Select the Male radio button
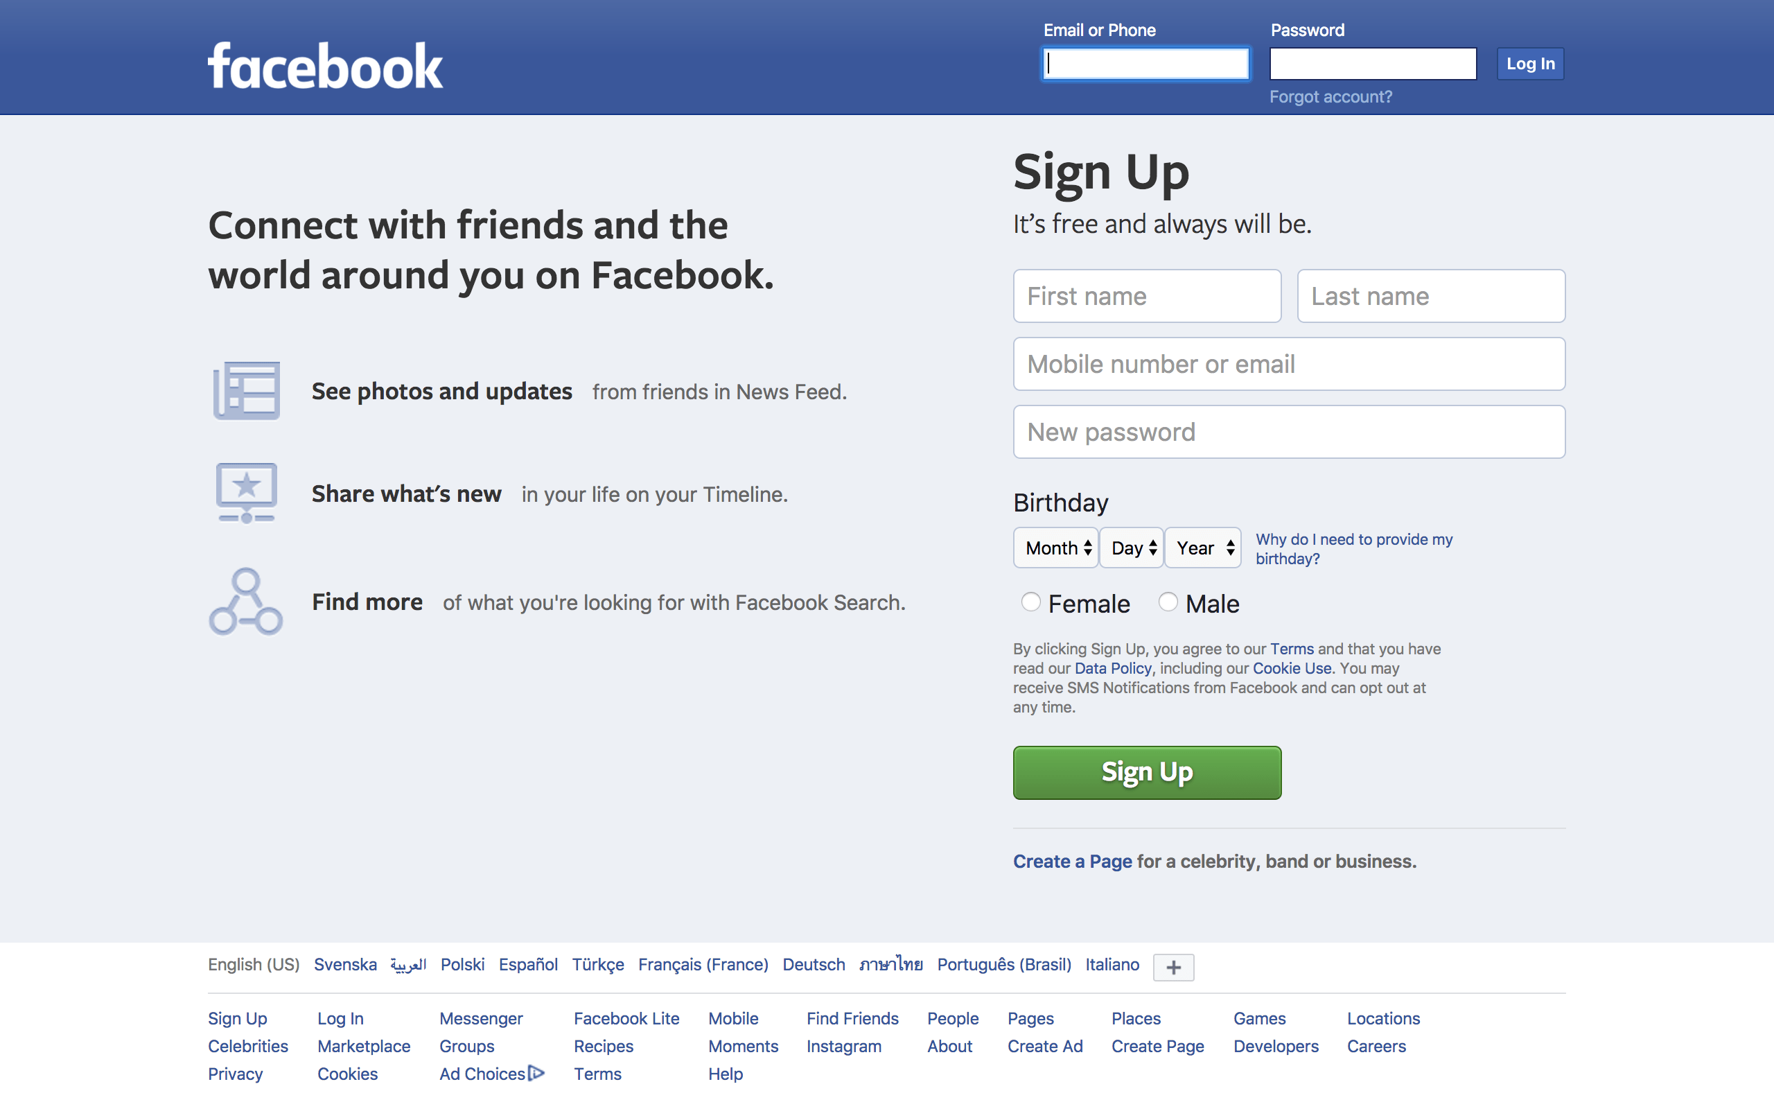The width and height of the screenshot is (1774, 1109). (1168, 602)
